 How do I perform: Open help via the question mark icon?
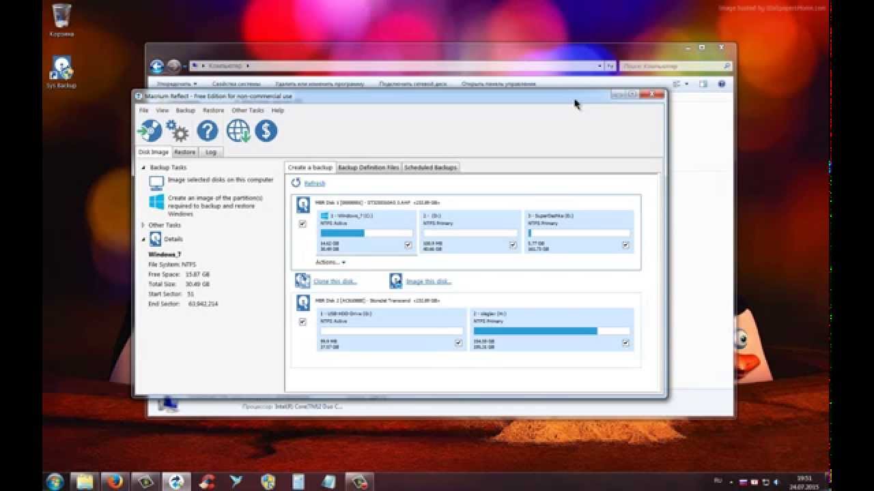click(x=208, y=130)
